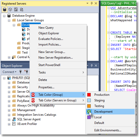Open Edit Environments... option
The height and width of the screenshot is (138, 140).
(x=111, y=130)
